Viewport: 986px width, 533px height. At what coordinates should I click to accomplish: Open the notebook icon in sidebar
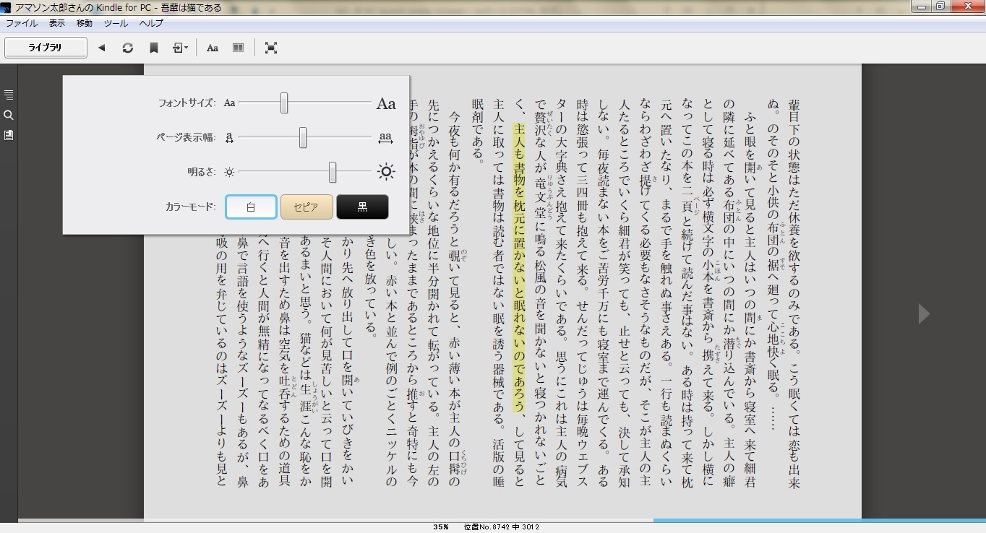pyautogui.click(x=9, y=136)
